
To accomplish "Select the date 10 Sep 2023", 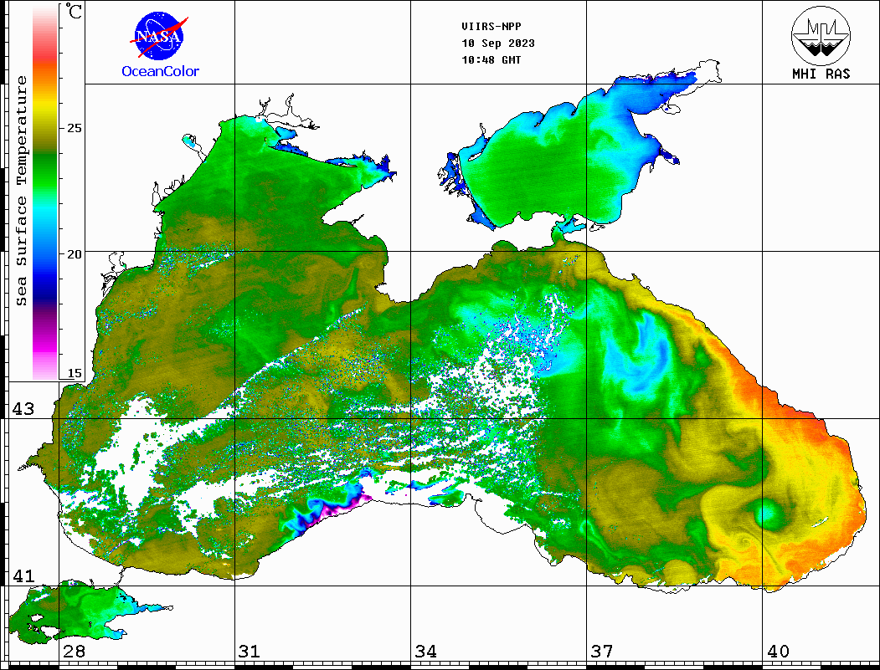I will (x=498, y=43).
